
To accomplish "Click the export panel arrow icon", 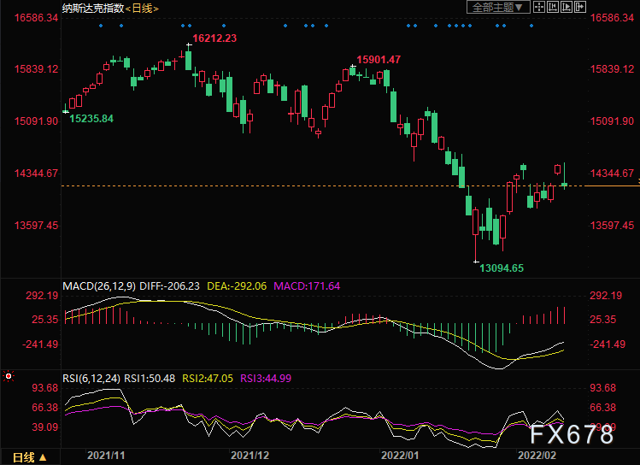I will [x=580, y=7].
